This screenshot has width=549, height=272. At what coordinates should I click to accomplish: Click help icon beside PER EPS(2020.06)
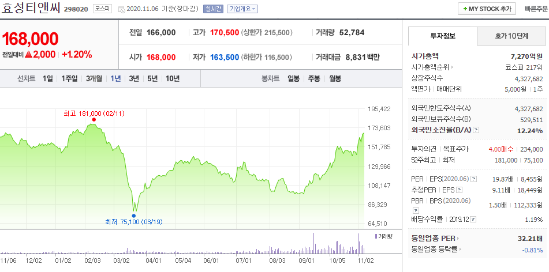[473, 179]
